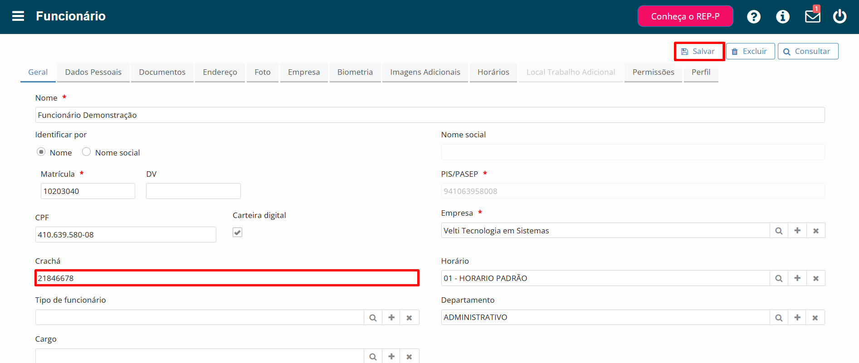Viewport: 859px width, 363px height.
Task: Clear Empresa field with x icon
Action: 816,231
